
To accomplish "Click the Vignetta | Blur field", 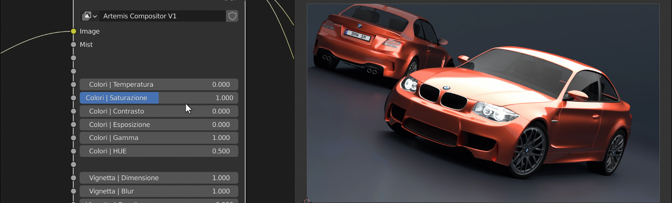I will coord(159,191).
